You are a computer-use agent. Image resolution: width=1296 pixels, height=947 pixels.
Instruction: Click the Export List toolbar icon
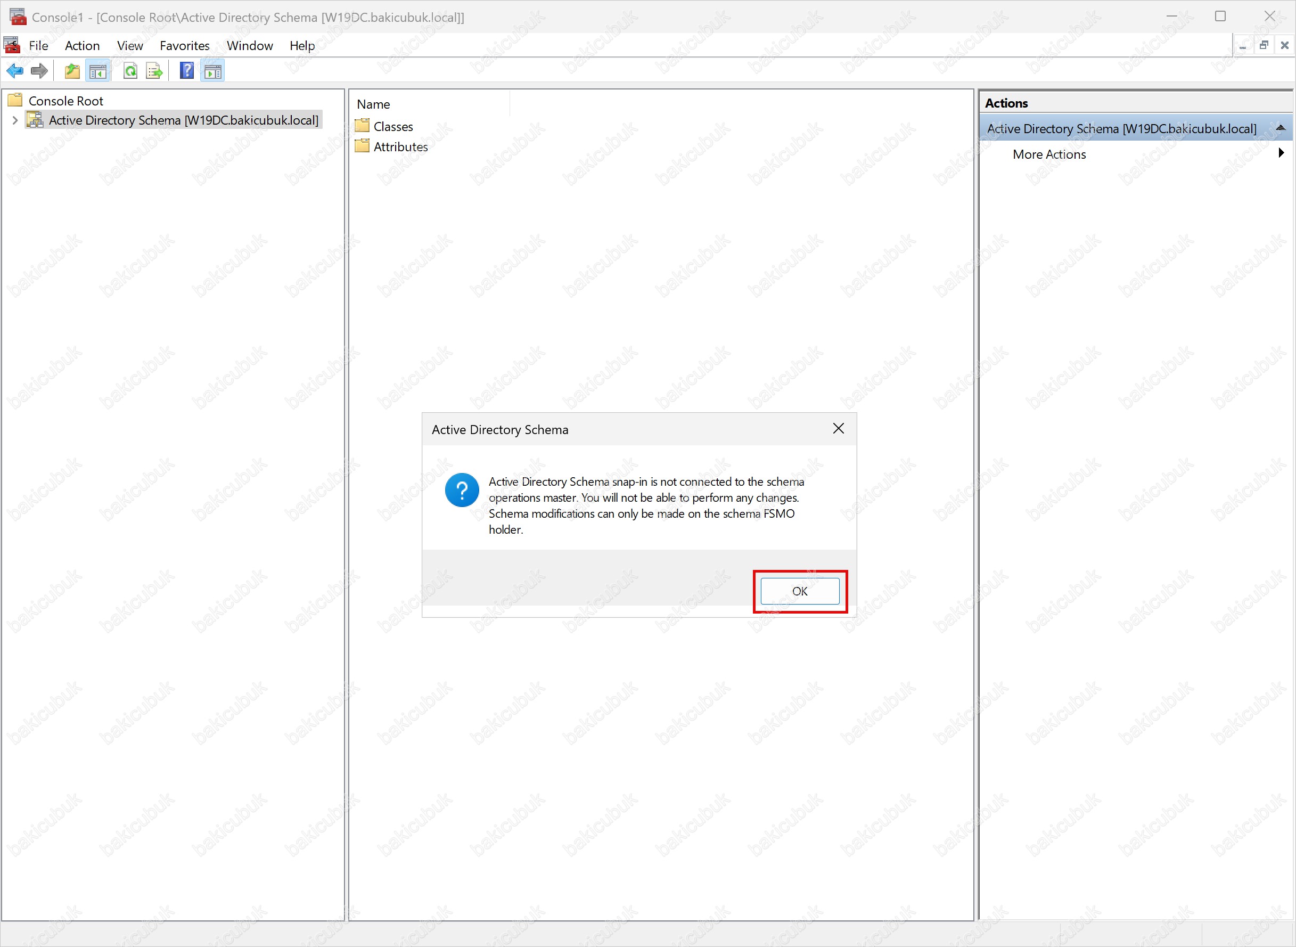click(x=154, y=71)
